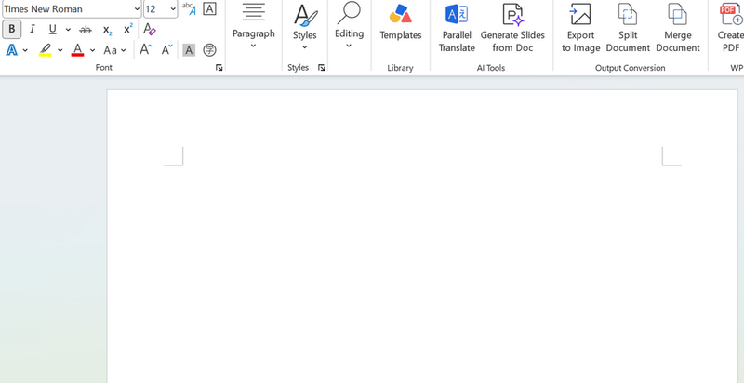Toggle Bold formatting
744x383 pixels.
tap(12, 30)
